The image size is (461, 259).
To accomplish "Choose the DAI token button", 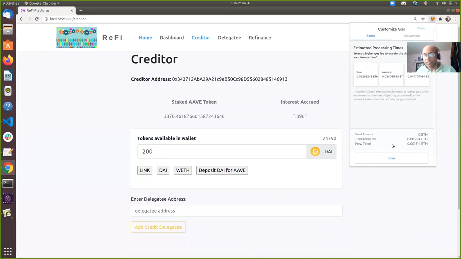I will (163, 170).
